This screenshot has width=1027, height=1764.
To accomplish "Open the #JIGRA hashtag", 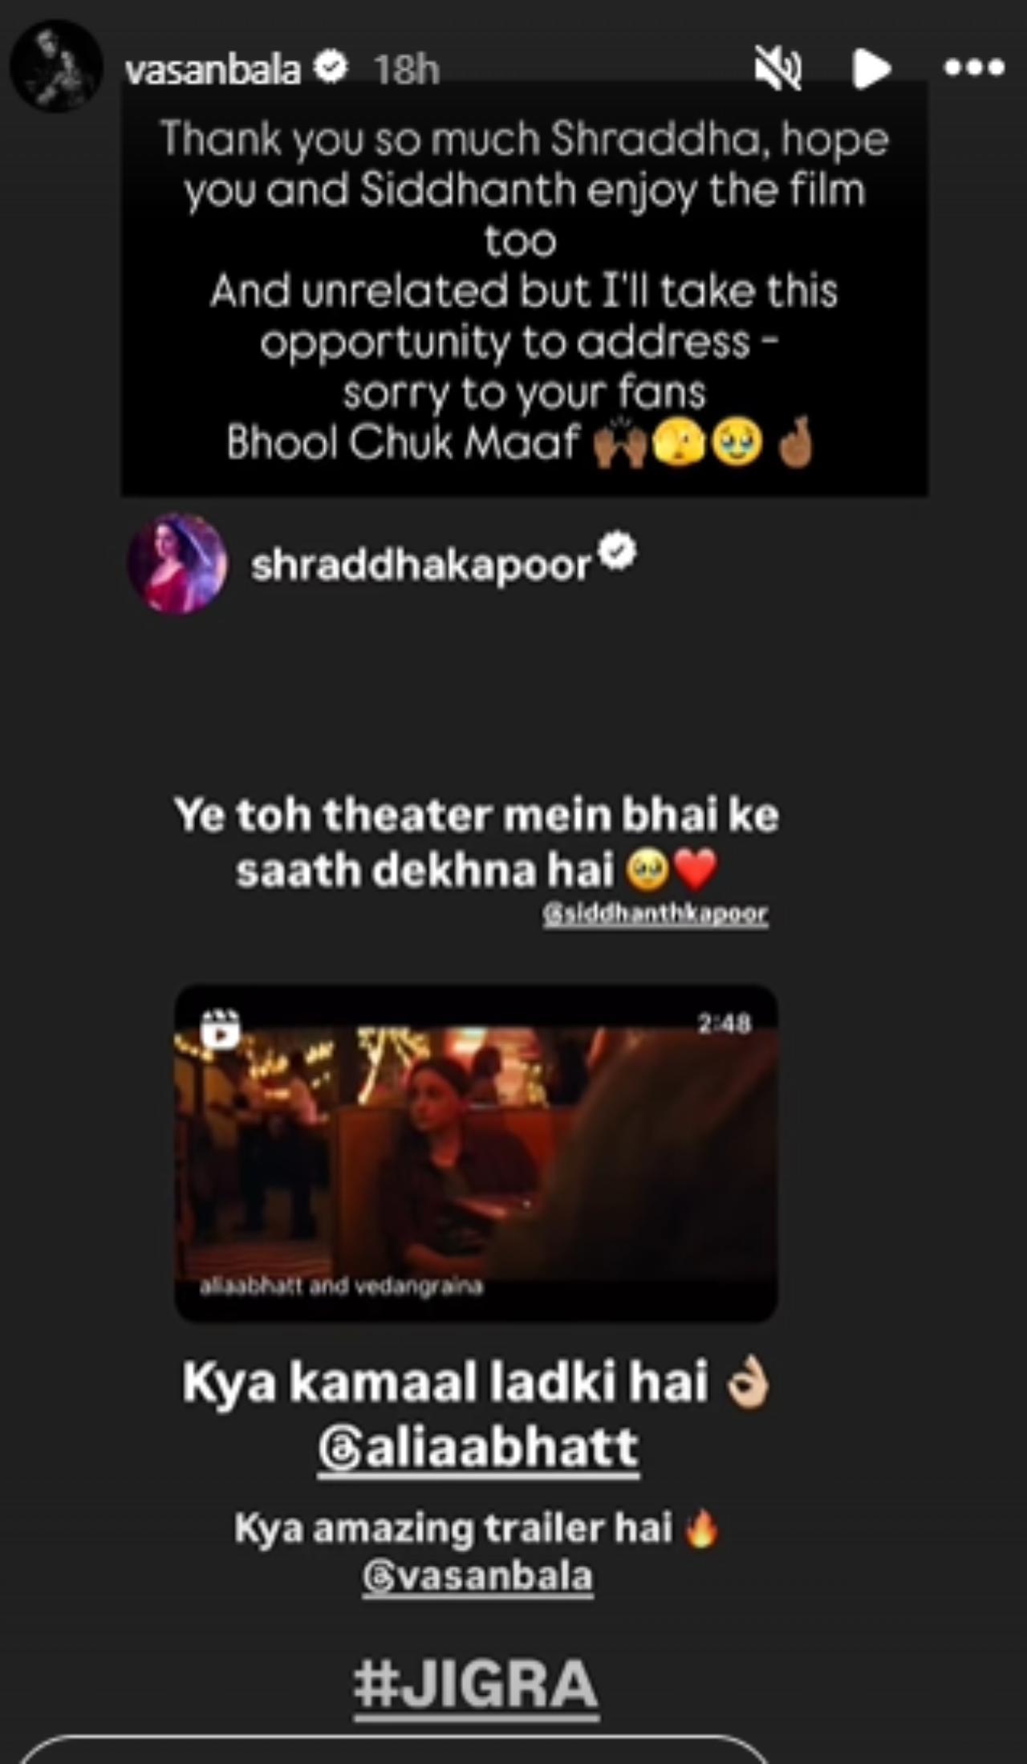I will click(x=477, y=1685).
